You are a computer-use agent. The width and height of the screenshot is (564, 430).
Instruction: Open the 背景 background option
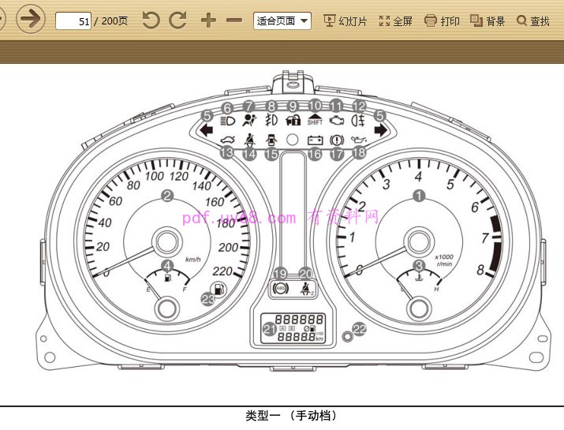click(x=487, y=21)
